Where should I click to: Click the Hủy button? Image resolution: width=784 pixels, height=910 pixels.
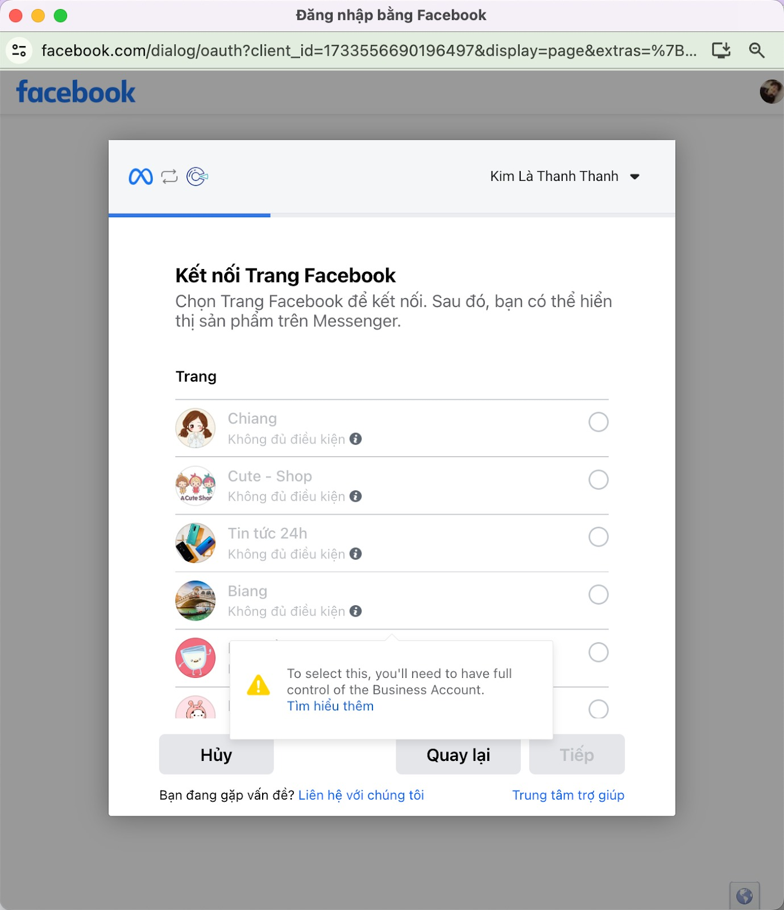(x=217, y=755)
